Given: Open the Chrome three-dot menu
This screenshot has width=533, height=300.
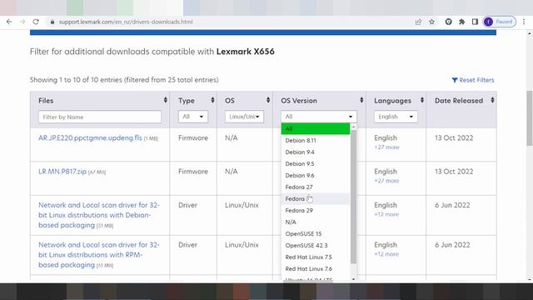Looking at the screenshot, I should (524, 22).
